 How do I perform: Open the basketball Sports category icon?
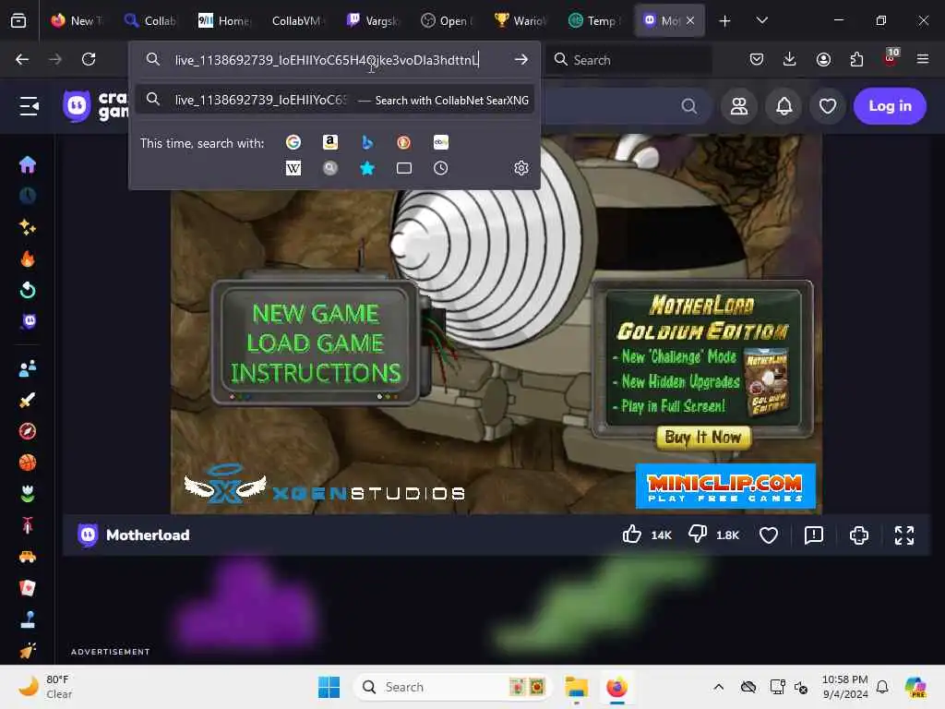coord(28,463)
